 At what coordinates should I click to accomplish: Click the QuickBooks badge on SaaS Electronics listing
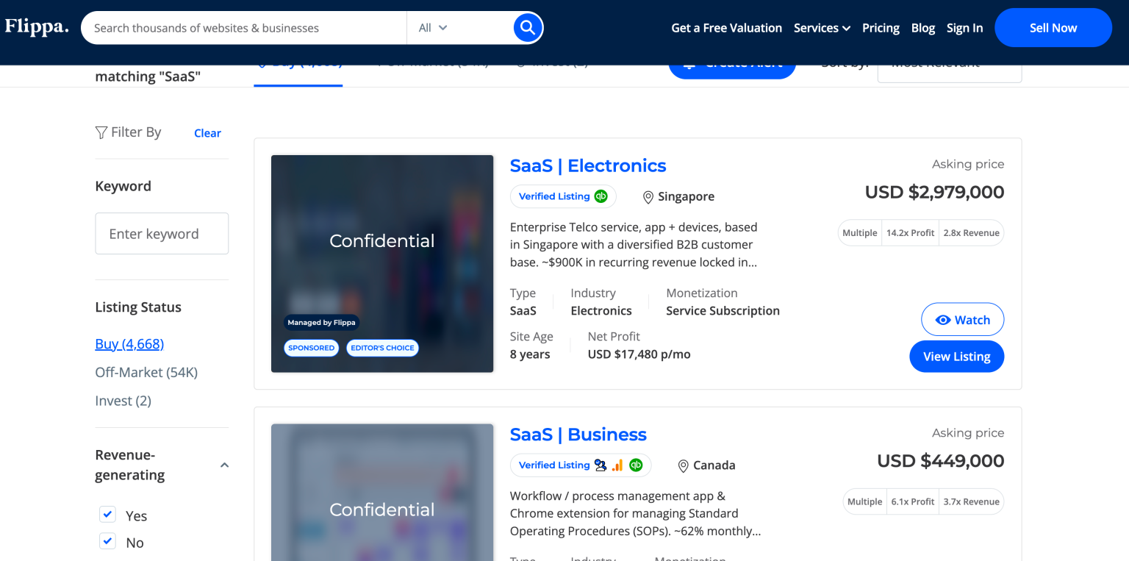pos(601,196)
